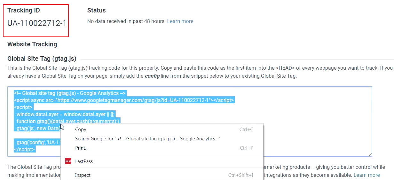Grab the resize handle of the code box
394x180 pixels.
370,154
